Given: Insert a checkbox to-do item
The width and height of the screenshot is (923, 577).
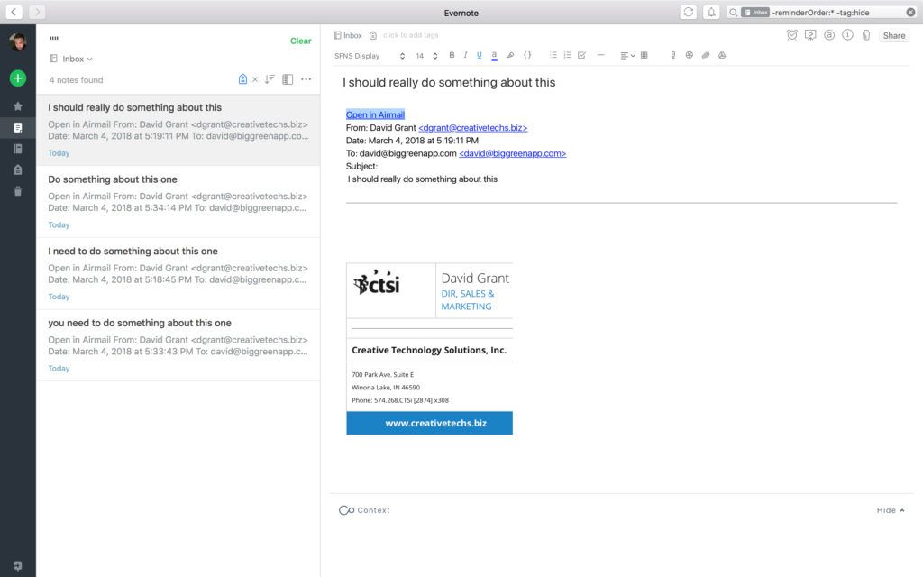Looking at the screenshot, I should (x=581, y=55).
